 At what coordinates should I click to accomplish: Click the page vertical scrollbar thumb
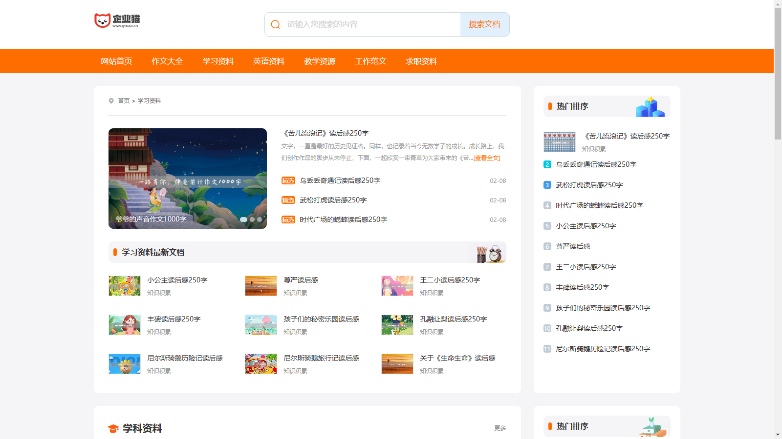[778, 73]
